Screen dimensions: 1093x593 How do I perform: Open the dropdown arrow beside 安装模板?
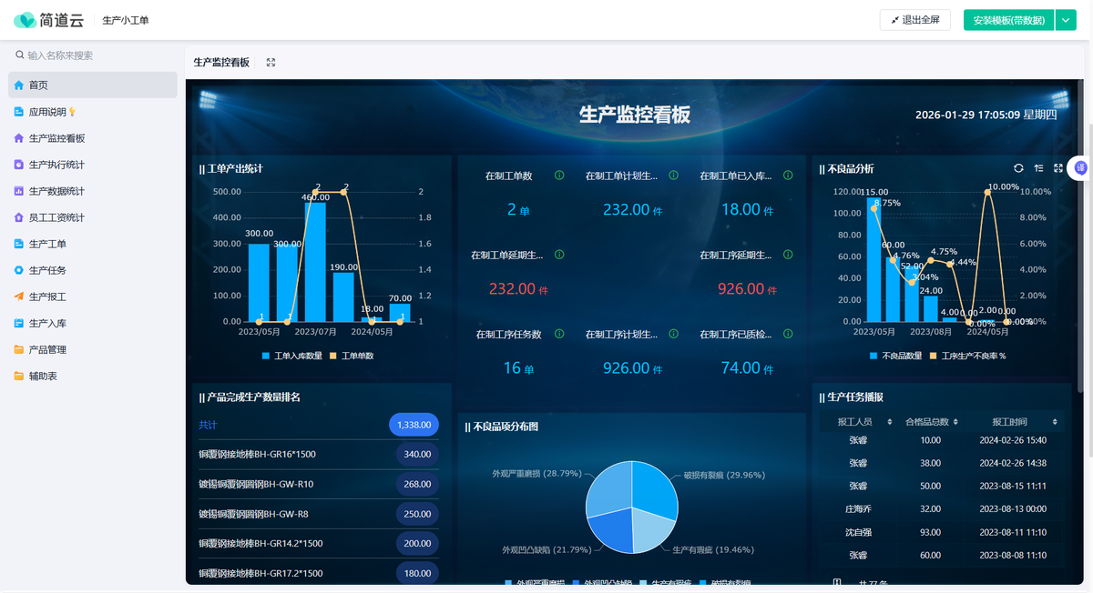(1066, 20)
